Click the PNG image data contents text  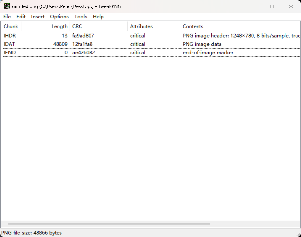pos(202,44)
